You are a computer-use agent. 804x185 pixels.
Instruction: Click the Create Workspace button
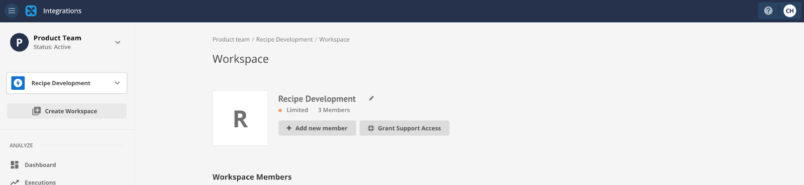pyautogui.click(x=67, y=111)
